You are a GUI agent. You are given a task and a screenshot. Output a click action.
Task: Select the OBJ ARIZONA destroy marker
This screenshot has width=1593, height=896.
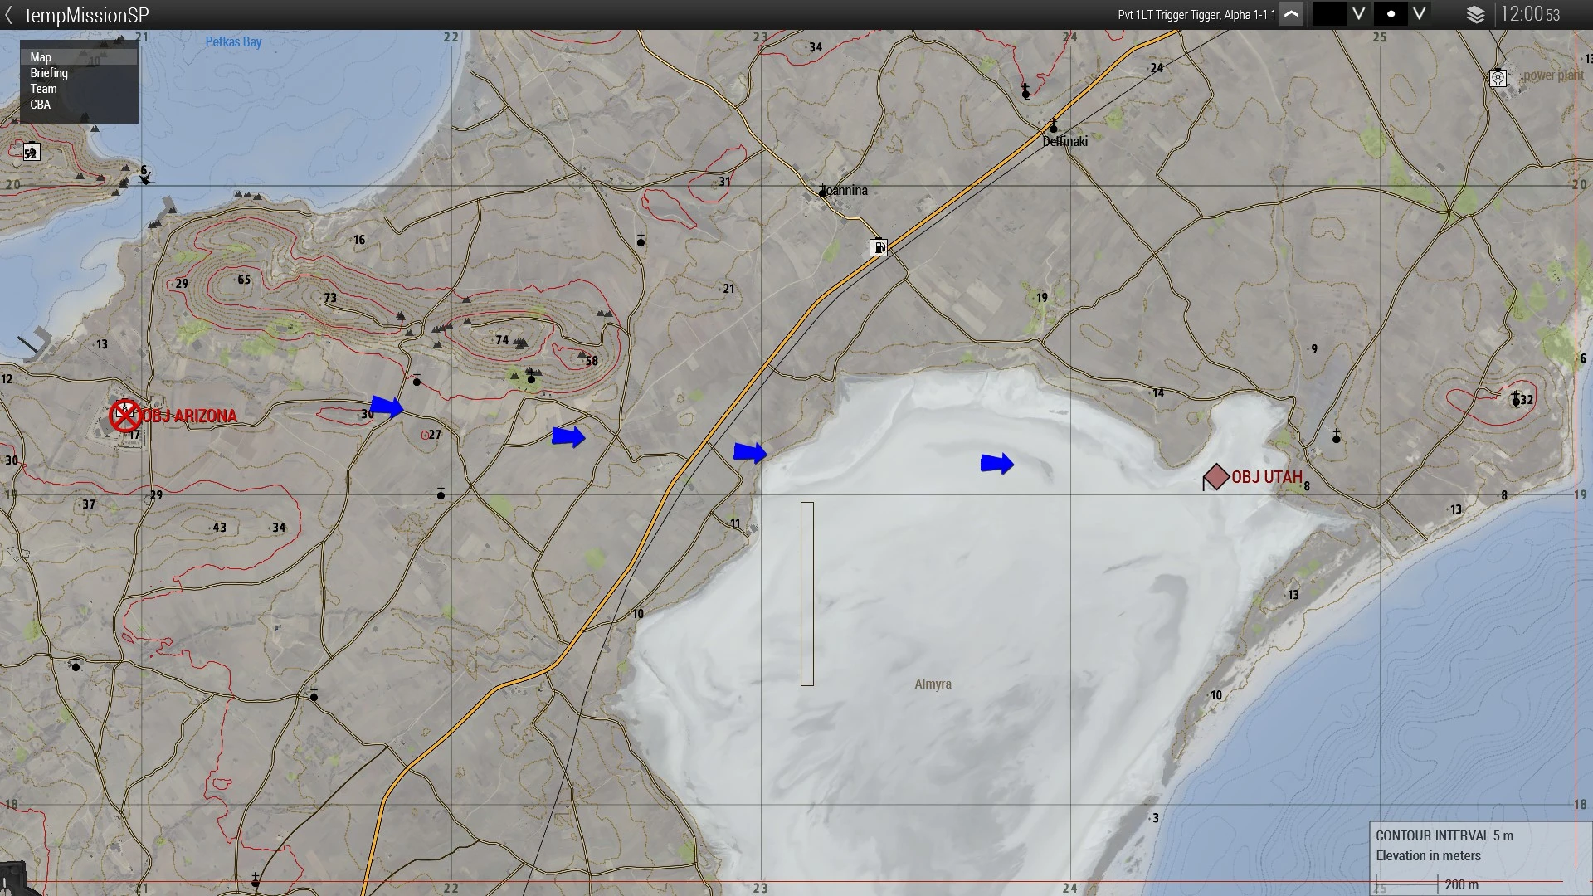point(125,416)
